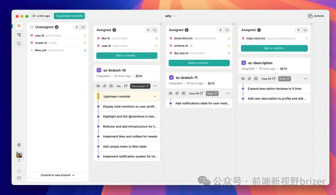Open commit 'Implement likes and unlikes for tweets'
Image resolution: width=336 pixels, height=195 pixels.
(127, 137)
